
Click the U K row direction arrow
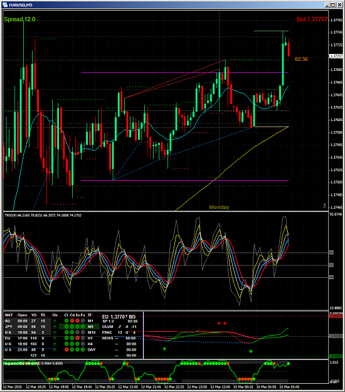(55, 344)
